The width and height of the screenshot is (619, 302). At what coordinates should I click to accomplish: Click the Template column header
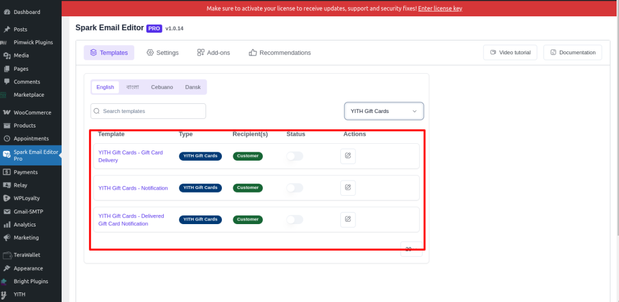pyautogui.click(x=111, y=134)
